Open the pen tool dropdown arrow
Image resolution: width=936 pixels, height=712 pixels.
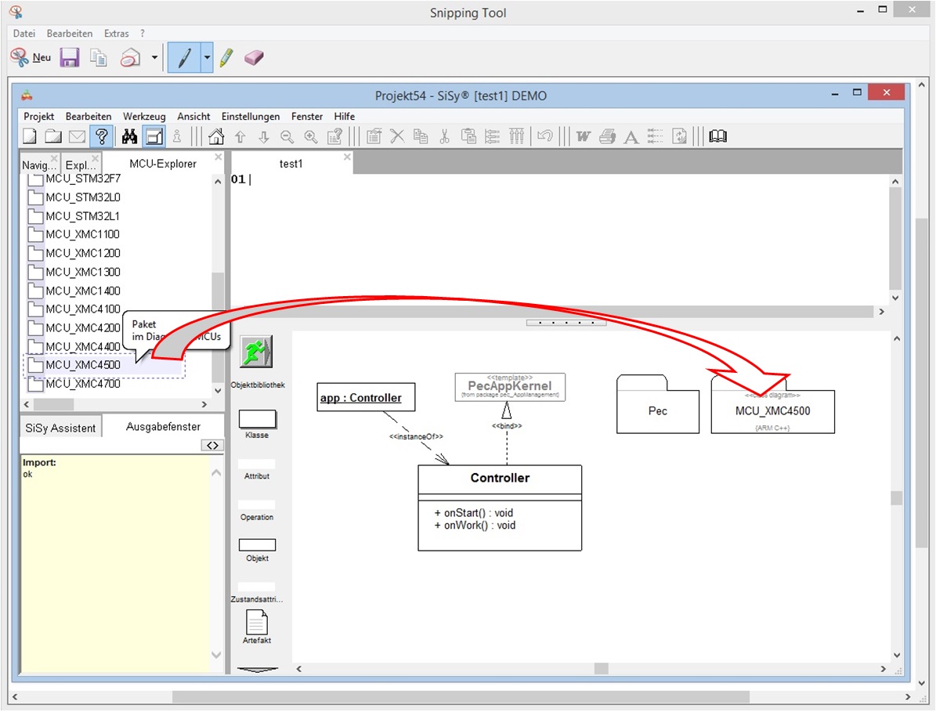[x=207, y=58]
